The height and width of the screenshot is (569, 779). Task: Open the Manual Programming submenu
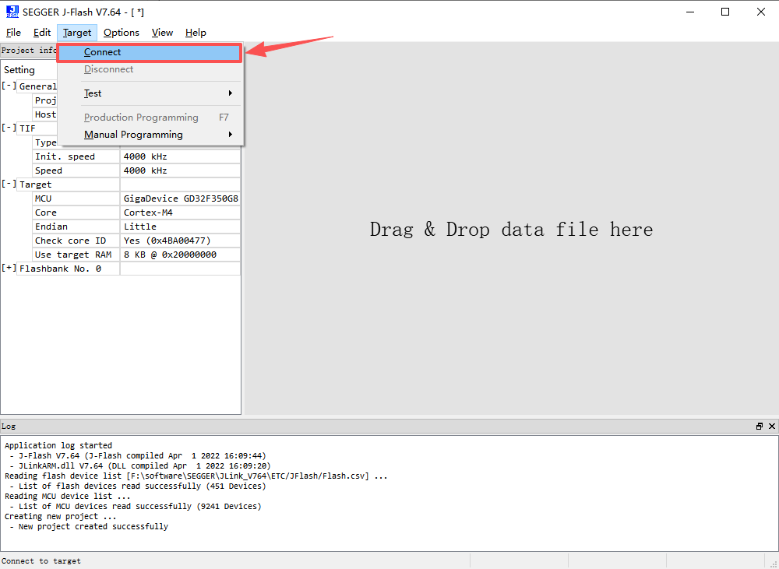[x=150, y=135]
